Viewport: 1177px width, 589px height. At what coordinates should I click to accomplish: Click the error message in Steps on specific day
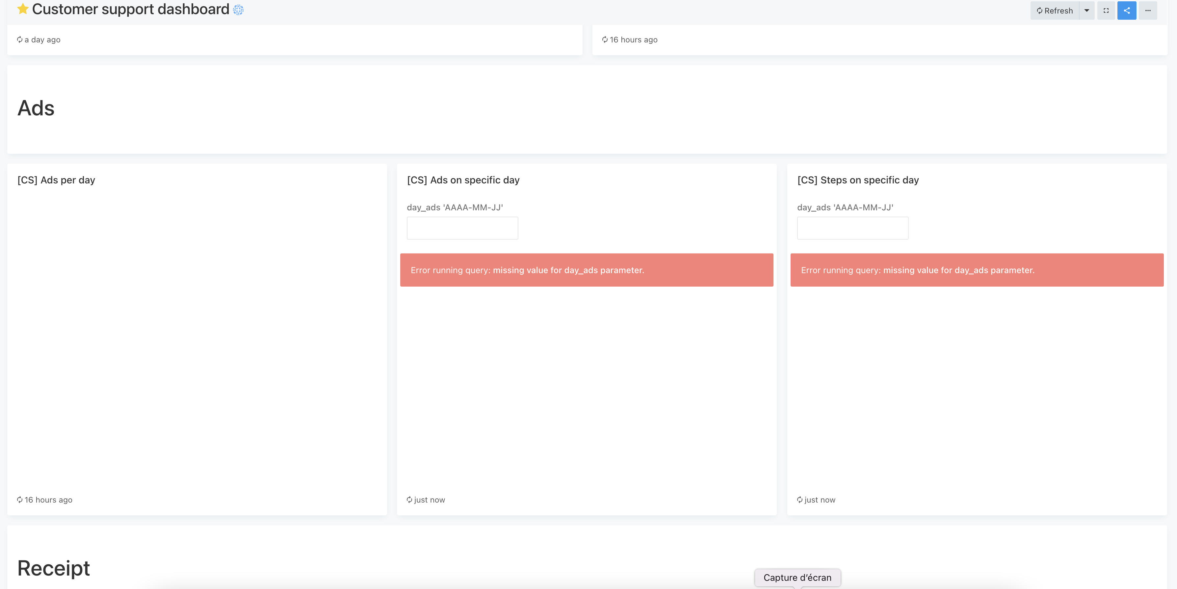coord(977,270)
